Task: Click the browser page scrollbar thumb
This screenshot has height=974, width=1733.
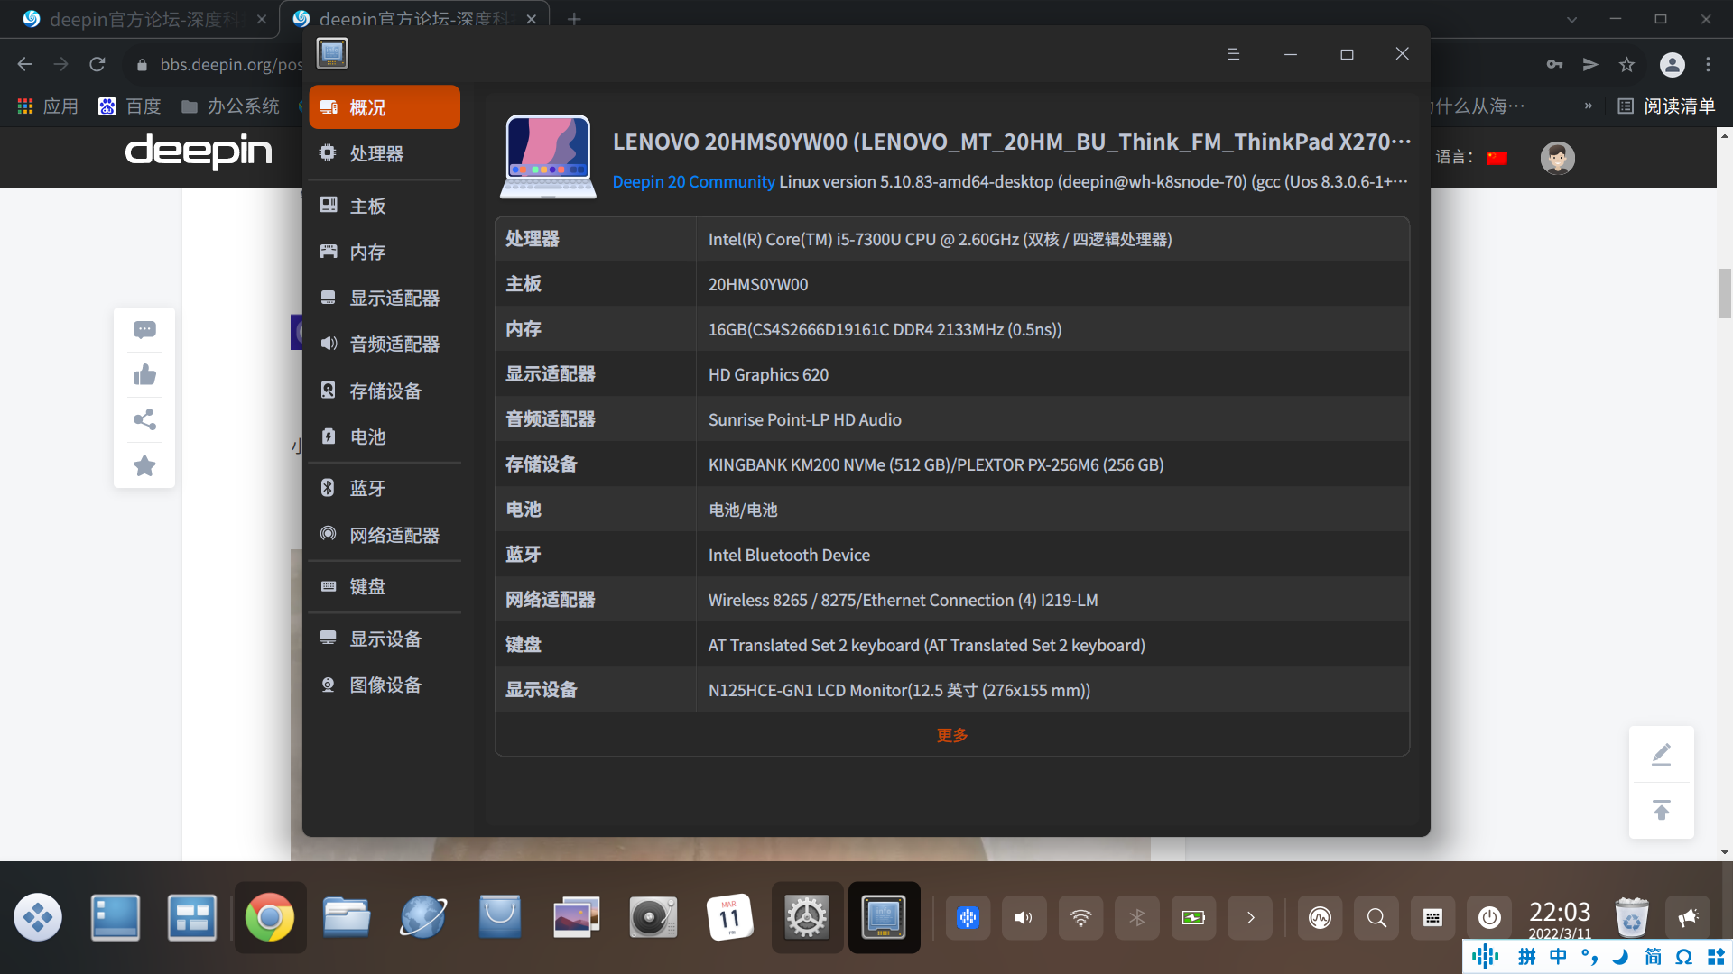Action: point(1724,293)
